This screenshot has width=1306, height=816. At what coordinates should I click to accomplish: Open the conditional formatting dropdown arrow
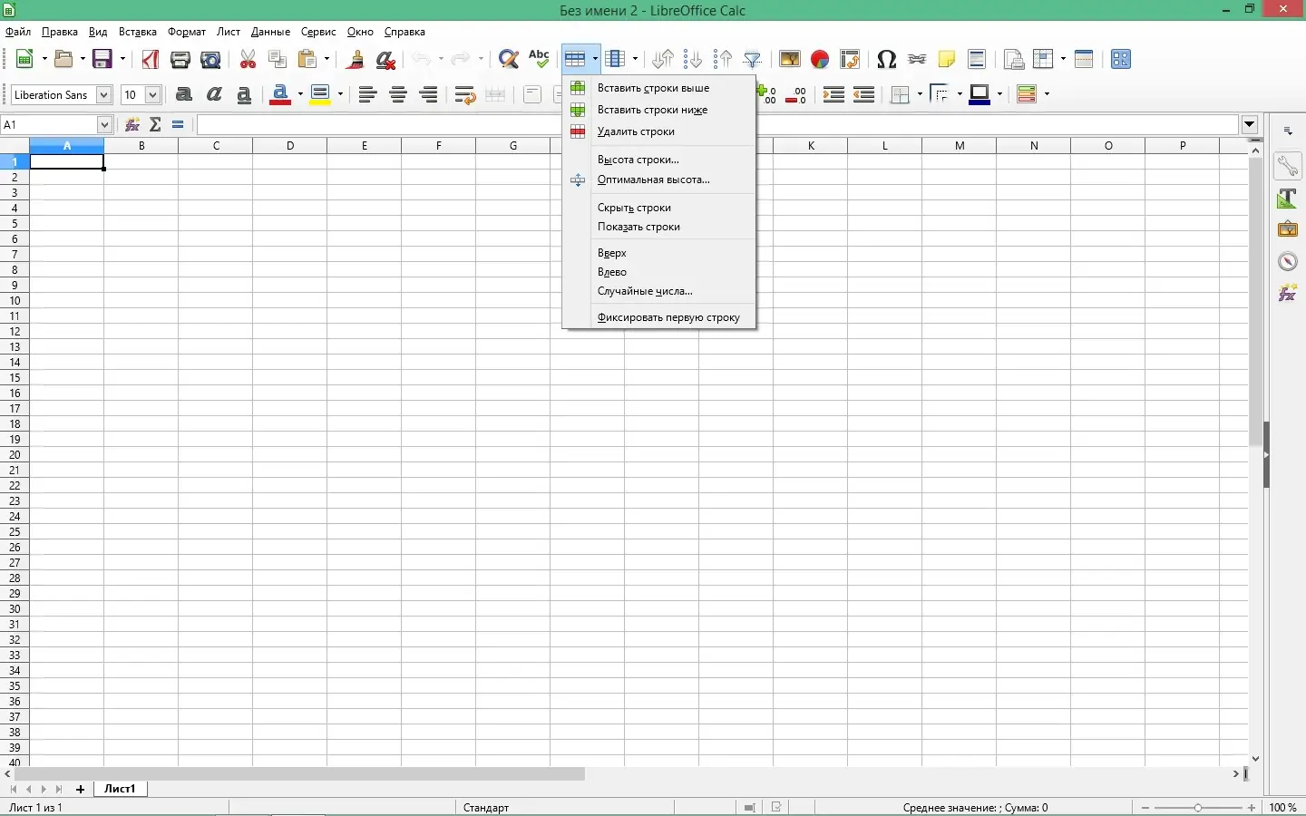tap(1047, 94)
